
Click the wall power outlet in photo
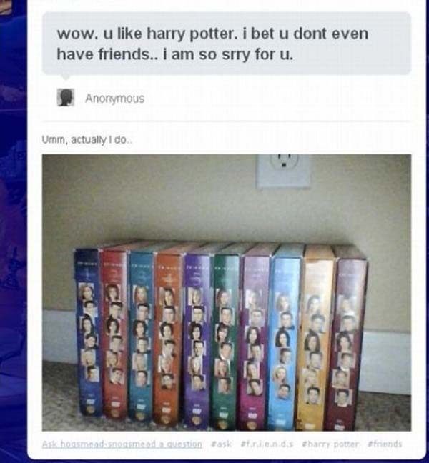pos(284,171)
